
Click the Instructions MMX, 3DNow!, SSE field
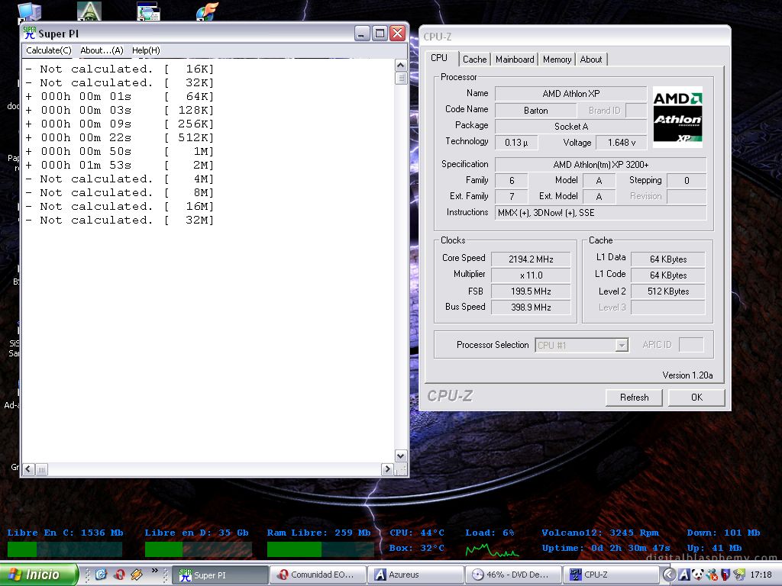coord(600,213)
